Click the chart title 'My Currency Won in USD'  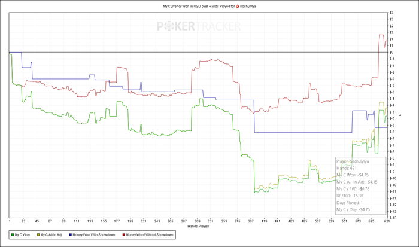tap(182, 6)
